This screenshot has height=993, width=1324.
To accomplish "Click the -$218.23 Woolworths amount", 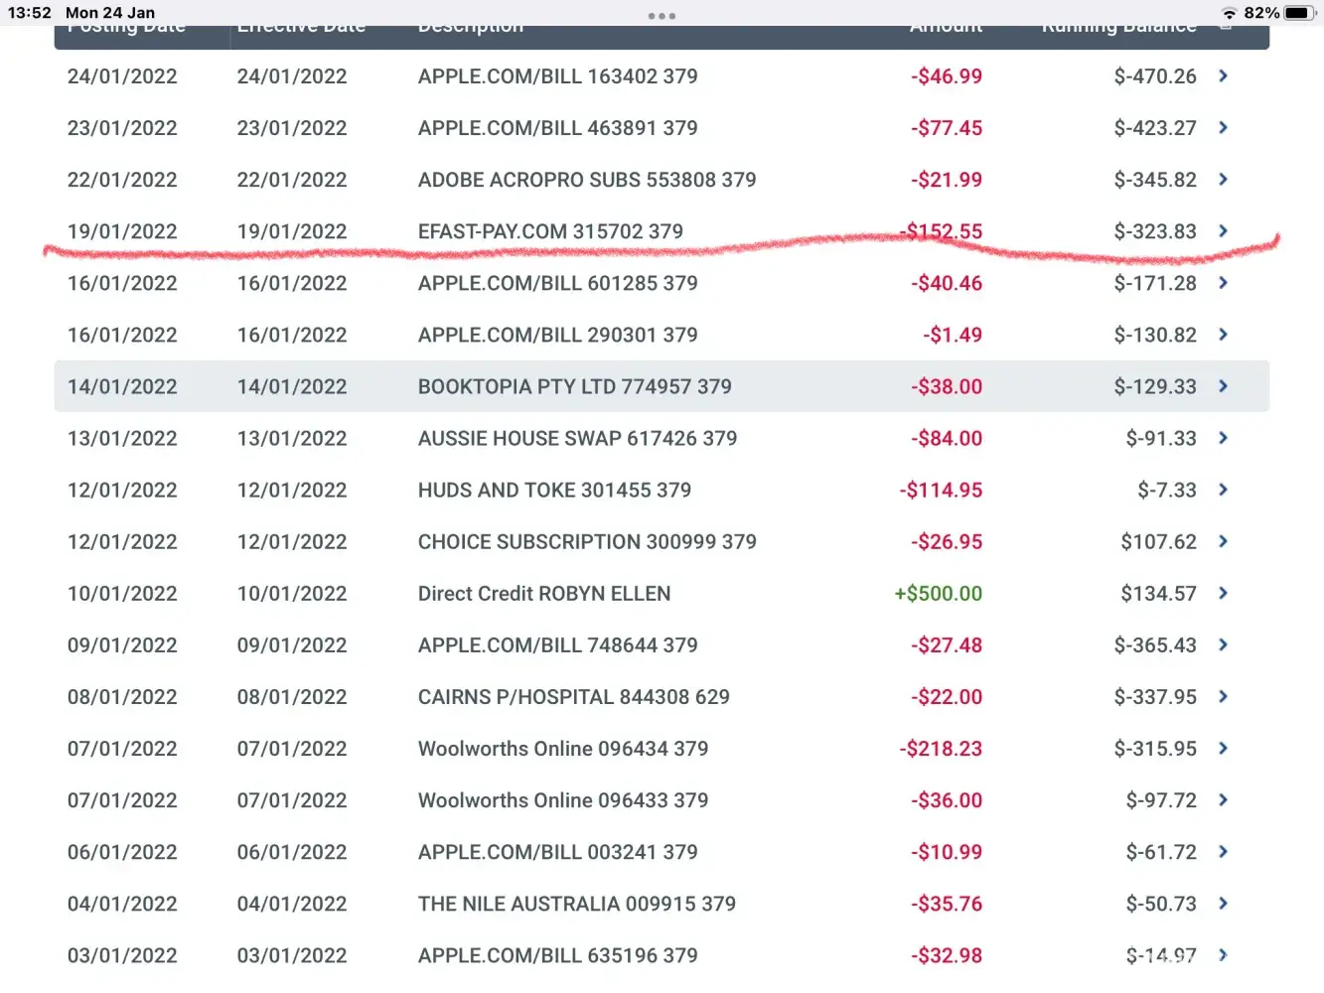I will click(x=941, y=749).
